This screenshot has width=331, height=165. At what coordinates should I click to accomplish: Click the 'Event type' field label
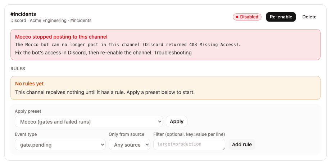click(26, 134)
